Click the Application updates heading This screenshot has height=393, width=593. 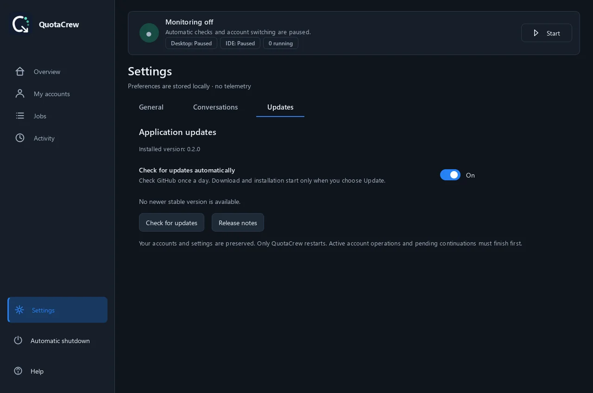click(177, 132)
